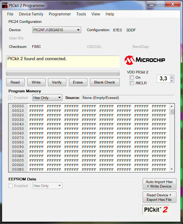
Task: Toggle Program Memory Enabled checkbox
Action: click(10, 98)
